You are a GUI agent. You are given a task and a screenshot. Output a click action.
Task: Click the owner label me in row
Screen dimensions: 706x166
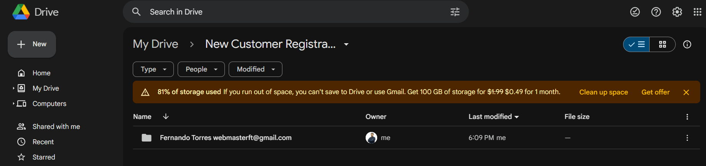coord(386,138)
